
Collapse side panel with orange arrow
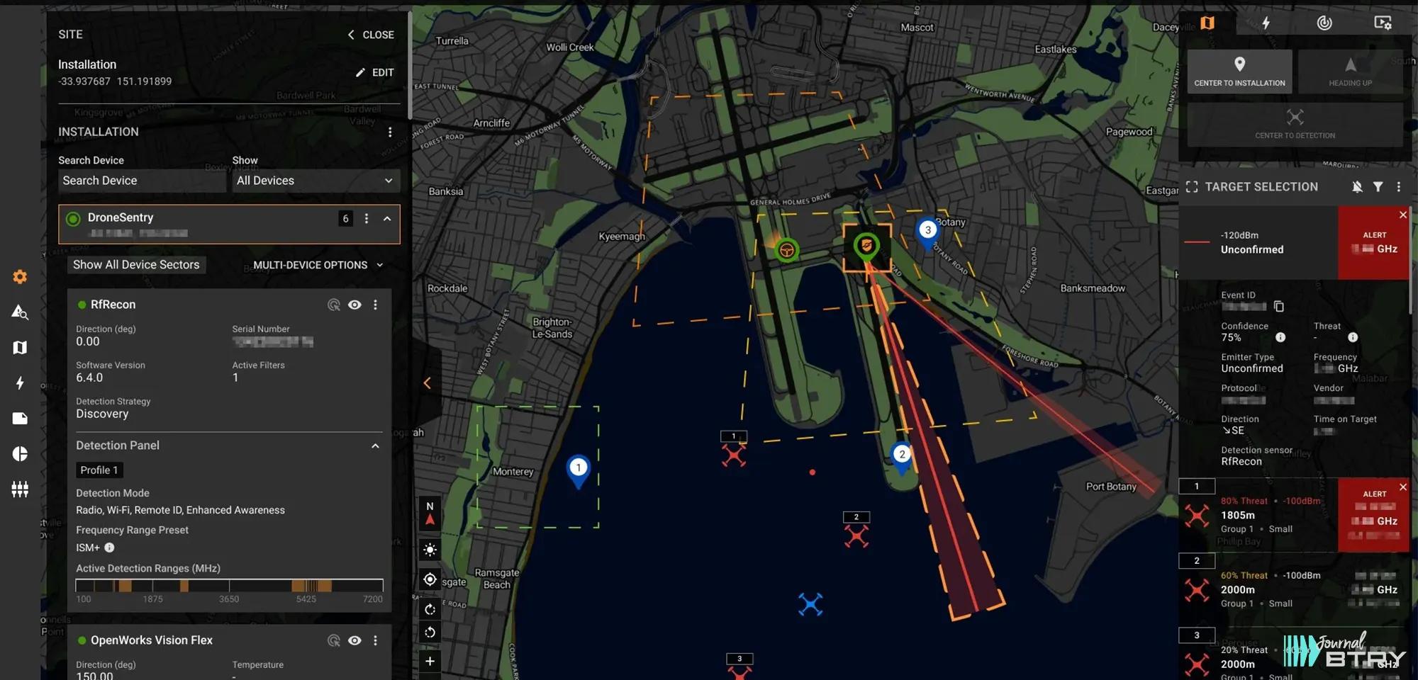[x=427, y=383]
